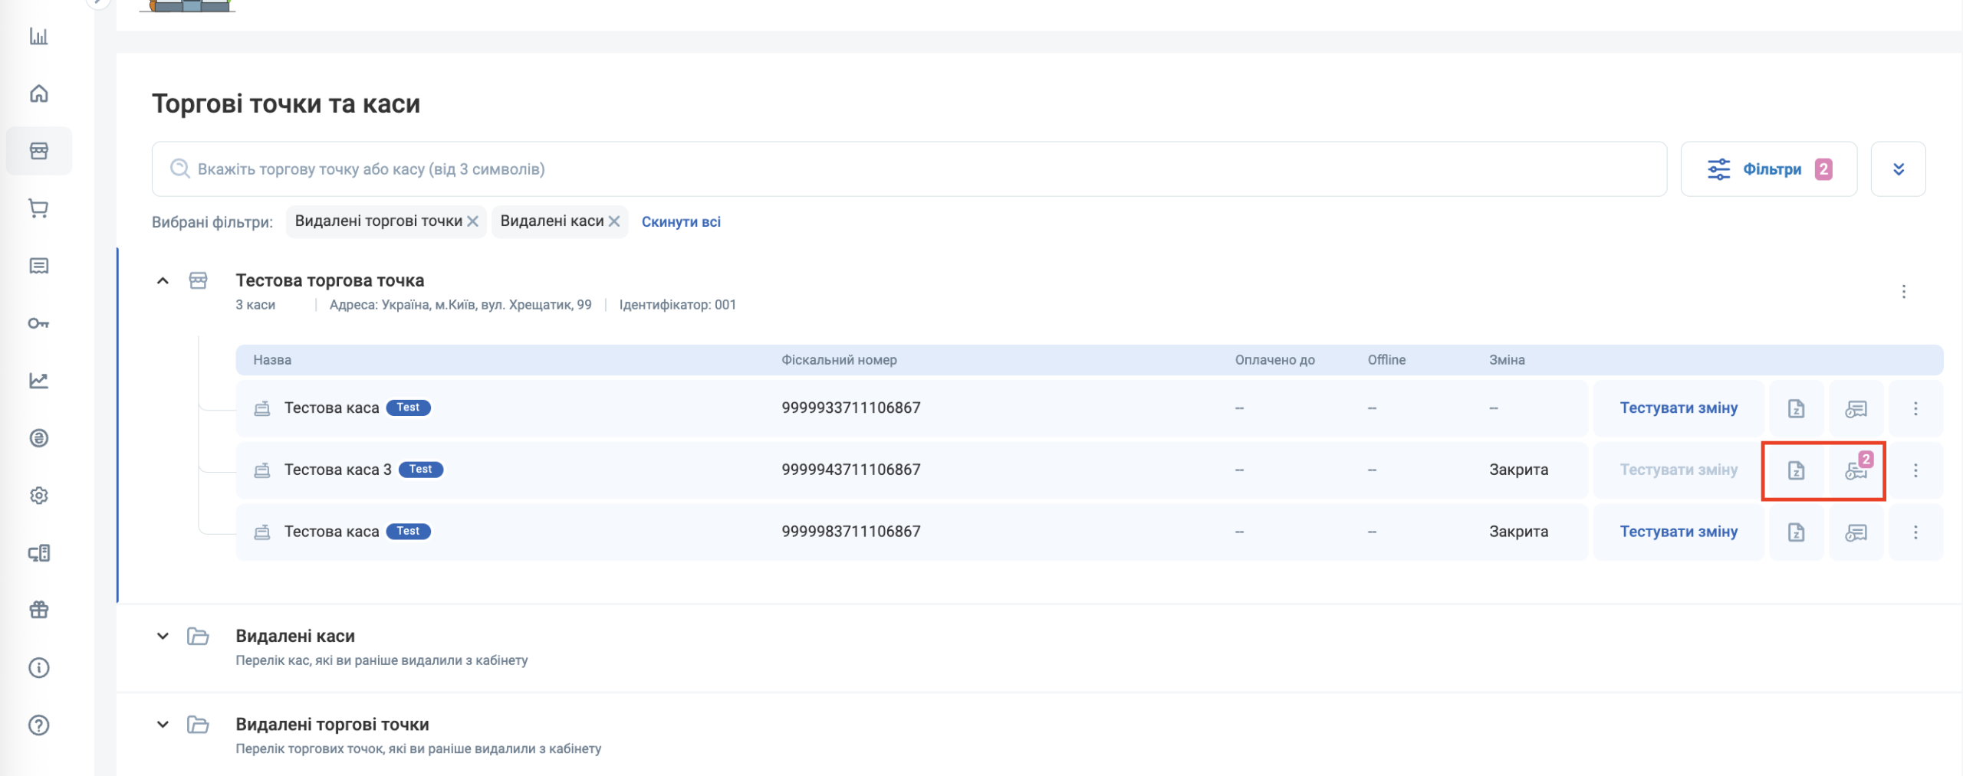Click the Скинути всі link
Image resolution: width=1963 pixels, height=776 pixels.
(680, 222)
